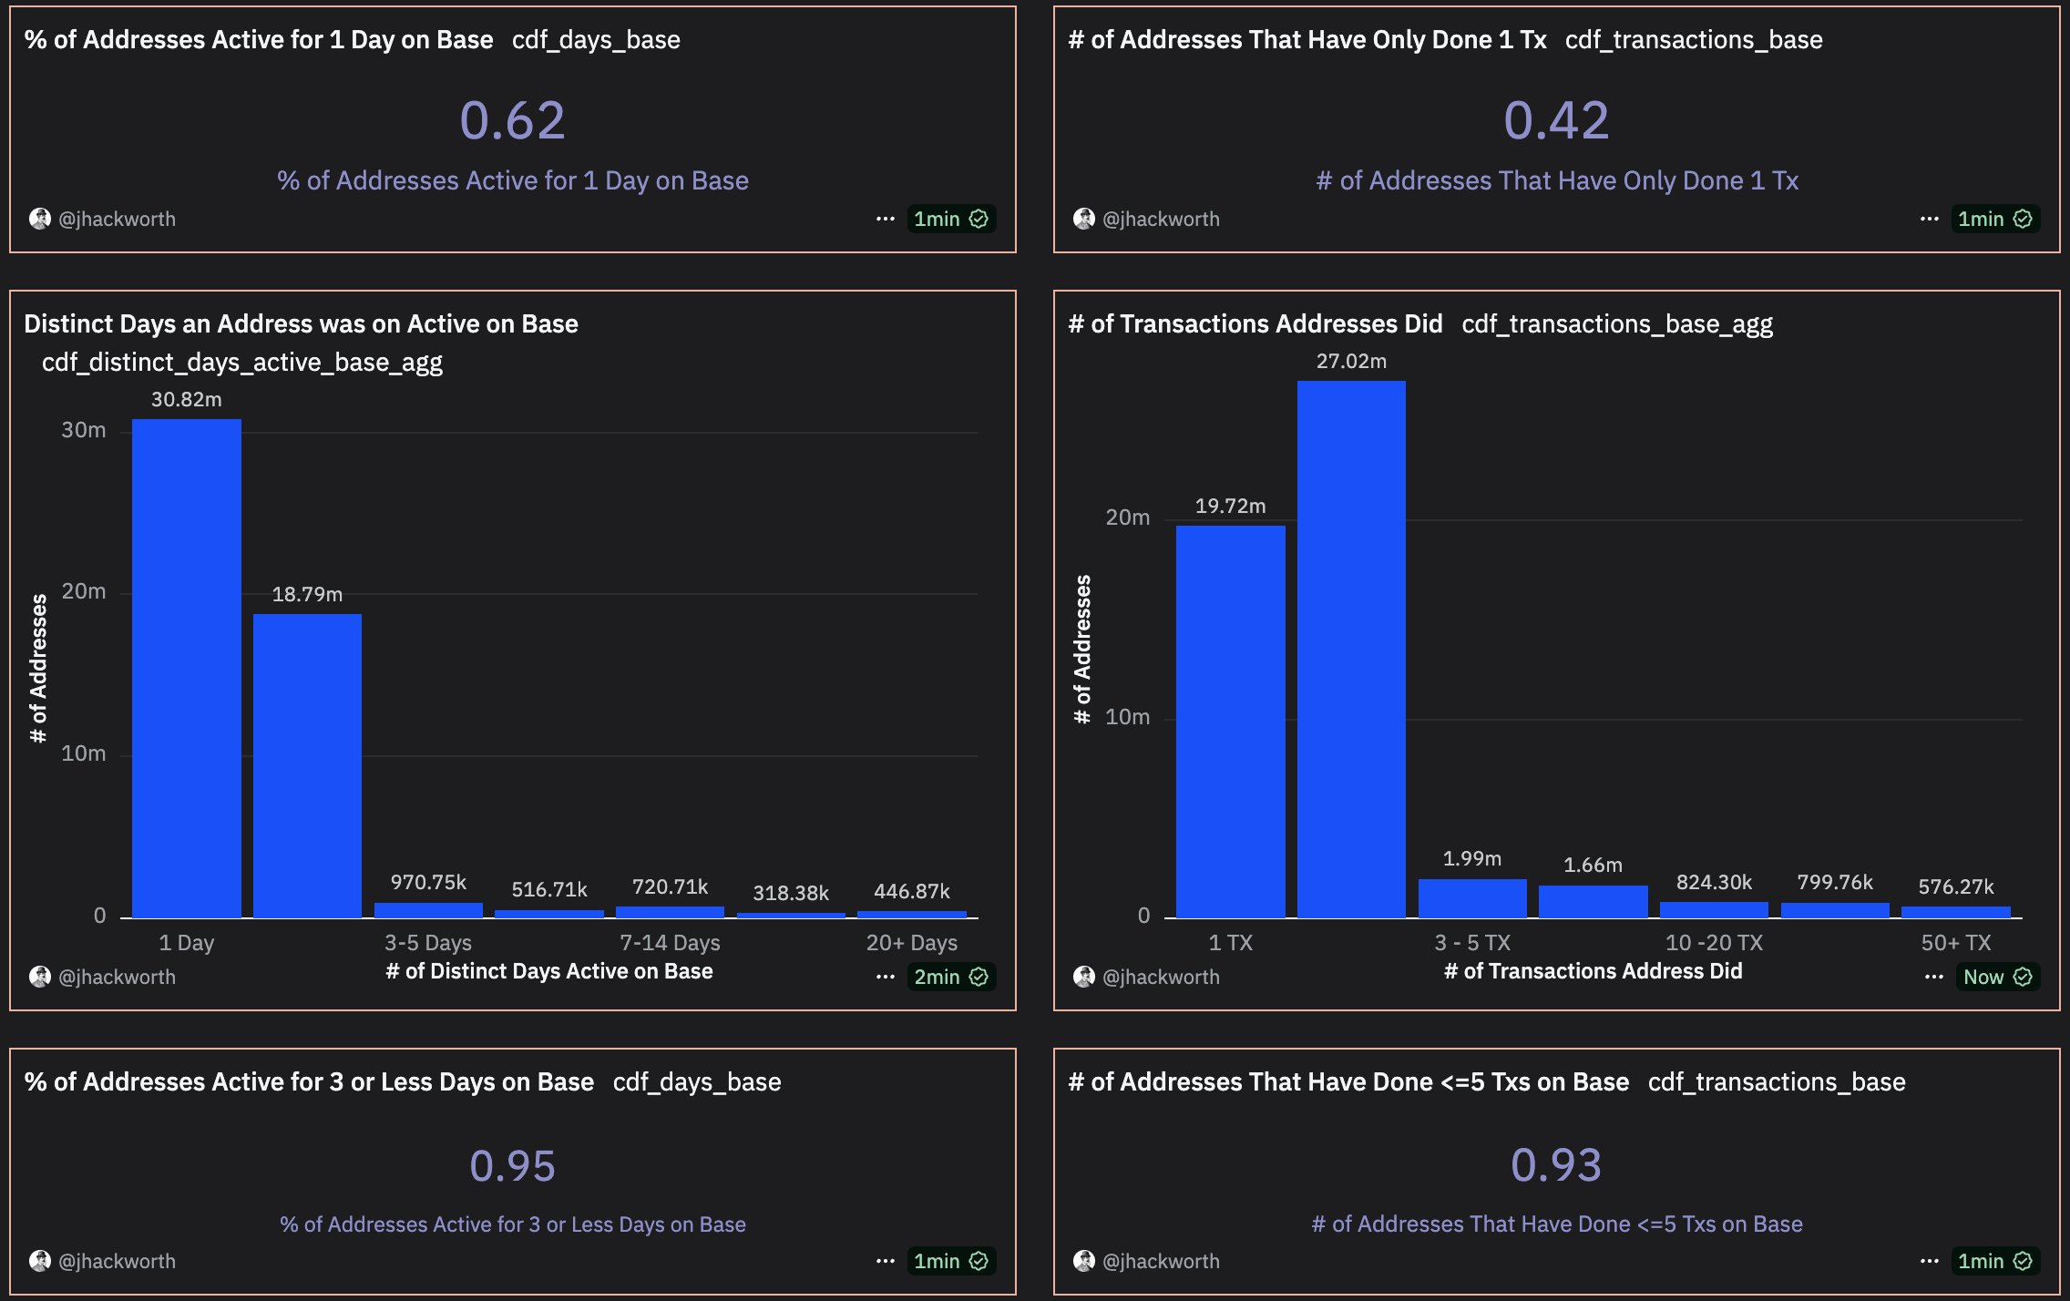Screen dimensions: 2070x1301
Task: Open three-dot menu on Transactions Addresses Did chart
Action: 1933,977
